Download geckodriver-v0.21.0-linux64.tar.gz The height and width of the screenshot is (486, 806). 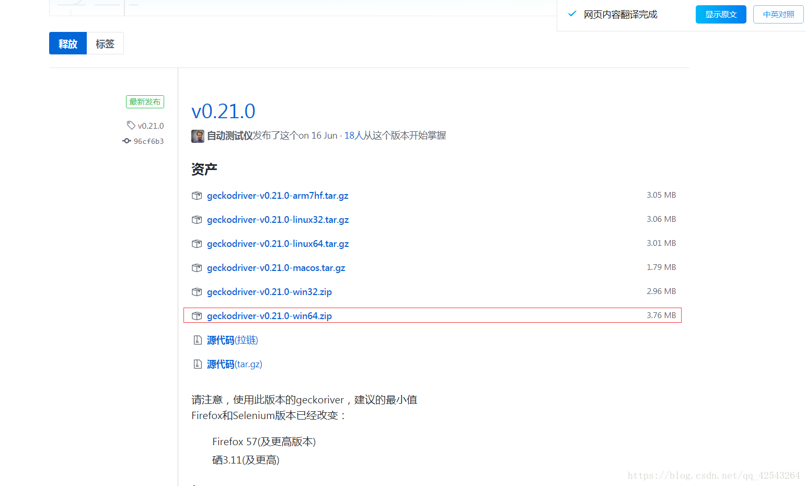pos(278,244)
